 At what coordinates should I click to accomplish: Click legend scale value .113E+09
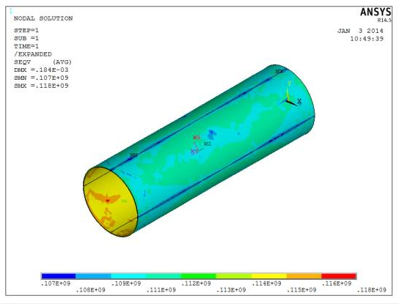[x=231, y=290]
